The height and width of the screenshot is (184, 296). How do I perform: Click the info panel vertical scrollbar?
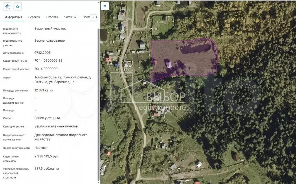pyautogui.click(x=98, y=105)
